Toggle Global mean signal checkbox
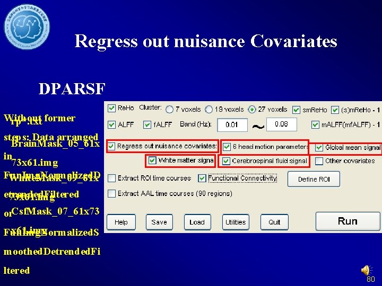This screenshot has height=286, width=382. [319, 147]
